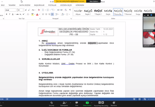The width and height of the screenshot is (155, 107).
Task: Switch to print layout view
Action: [x=139, y=99]
